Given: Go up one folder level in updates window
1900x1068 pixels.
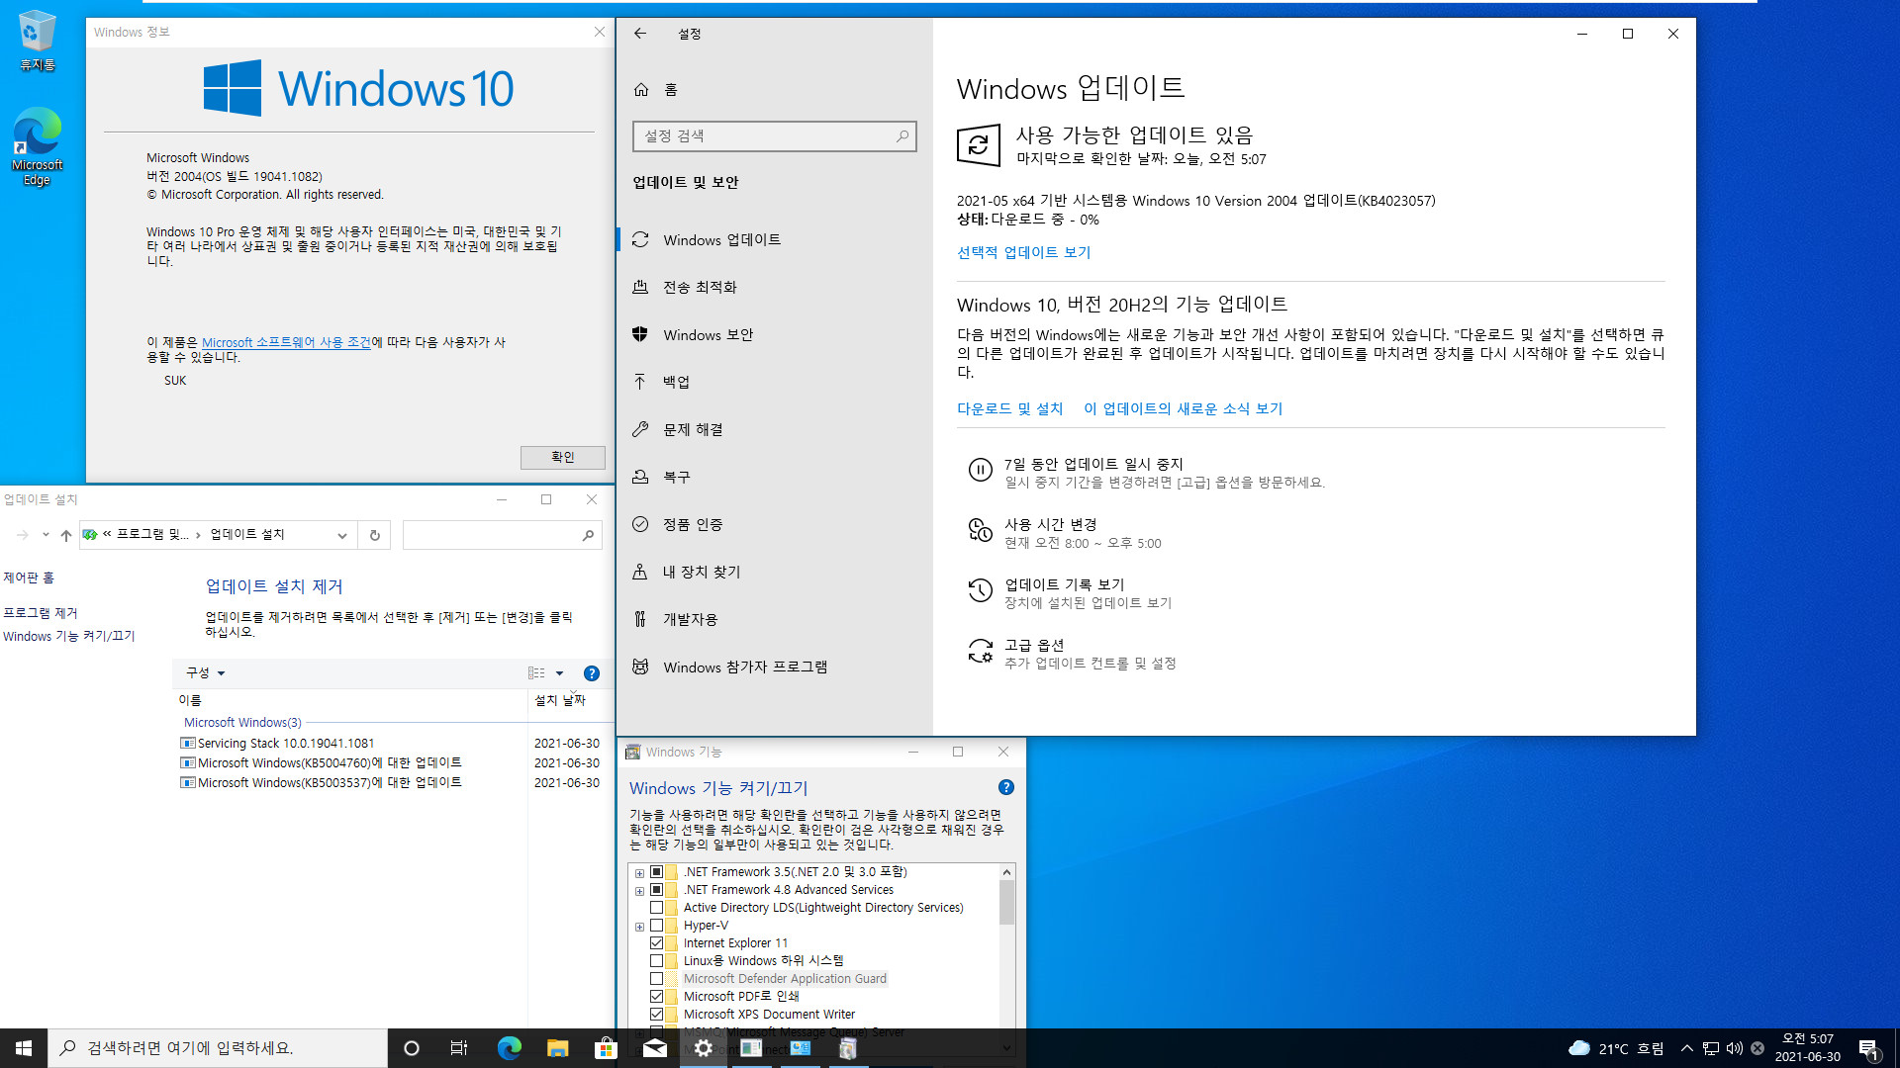Looking at the screenshot, I should pos(65,535).
